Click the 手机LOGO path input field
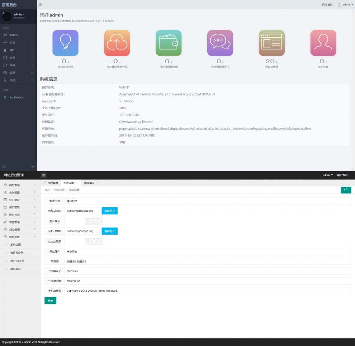 (82, 231)
